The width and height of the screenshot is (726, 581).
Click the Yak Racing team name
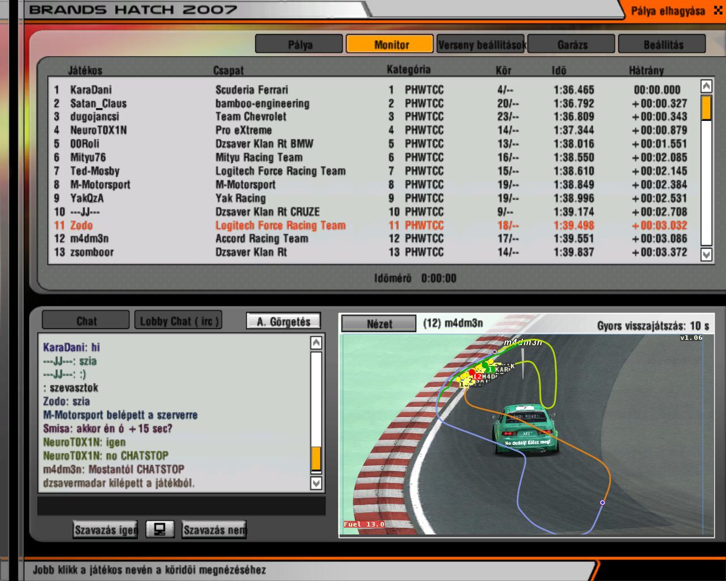click(x=240, y=198)
